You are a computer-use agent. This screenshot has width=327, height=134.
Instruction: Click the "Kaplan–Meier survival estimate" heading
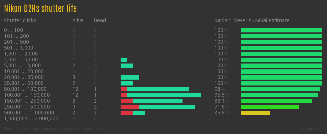coord(252,20)
